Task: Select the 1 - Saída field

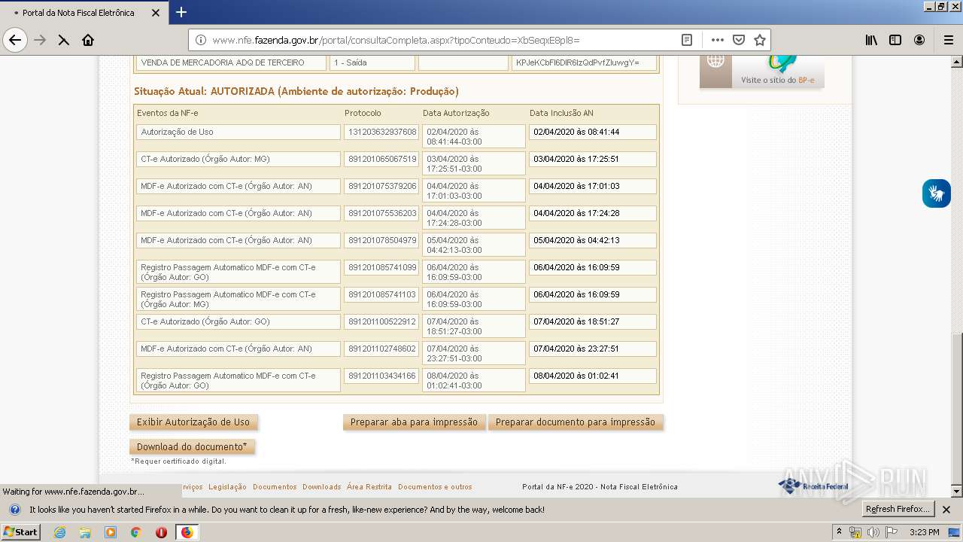Action: [372, 63]
